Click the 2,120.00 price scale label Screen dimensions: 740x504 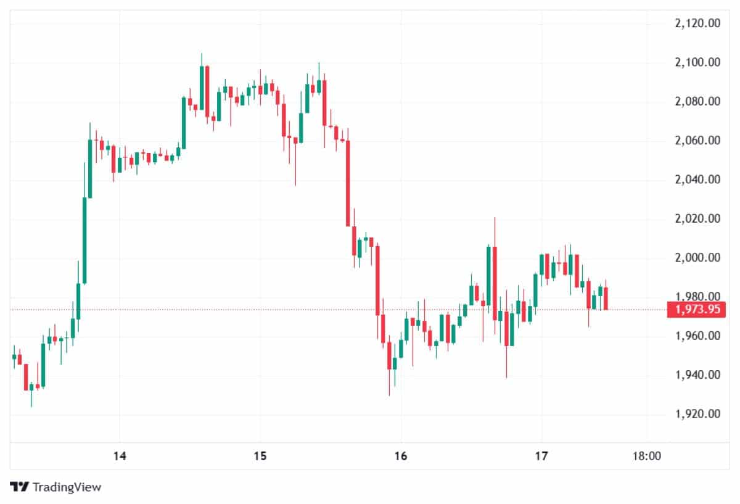pyautogui.click(x=698, y=23)
